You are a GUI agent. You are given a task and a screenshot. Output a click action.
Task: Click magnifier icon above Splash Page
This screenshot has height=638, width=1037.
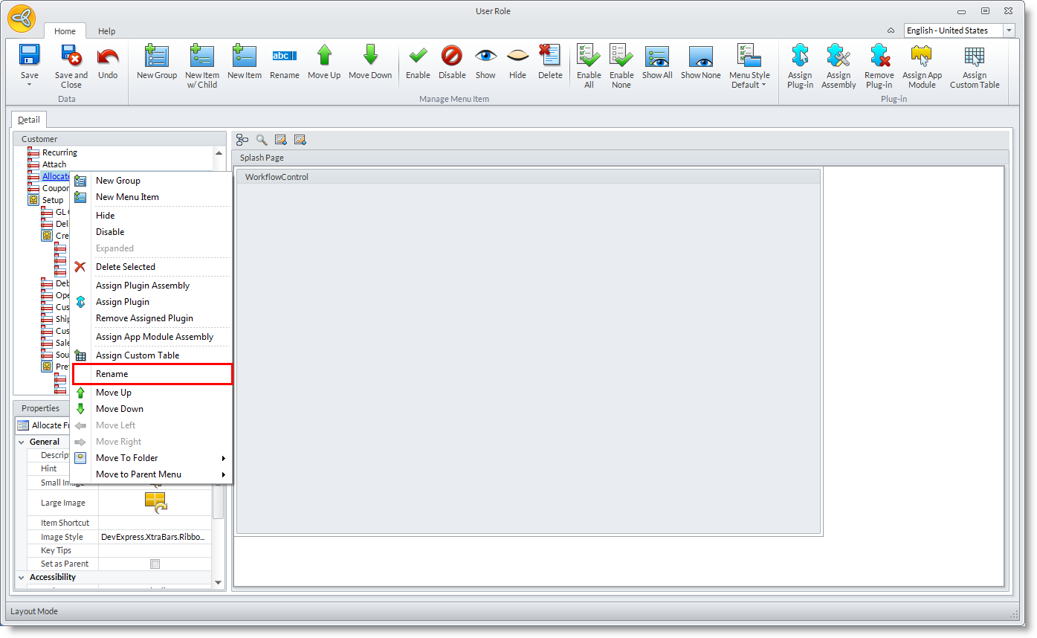[x=262, y=140]
